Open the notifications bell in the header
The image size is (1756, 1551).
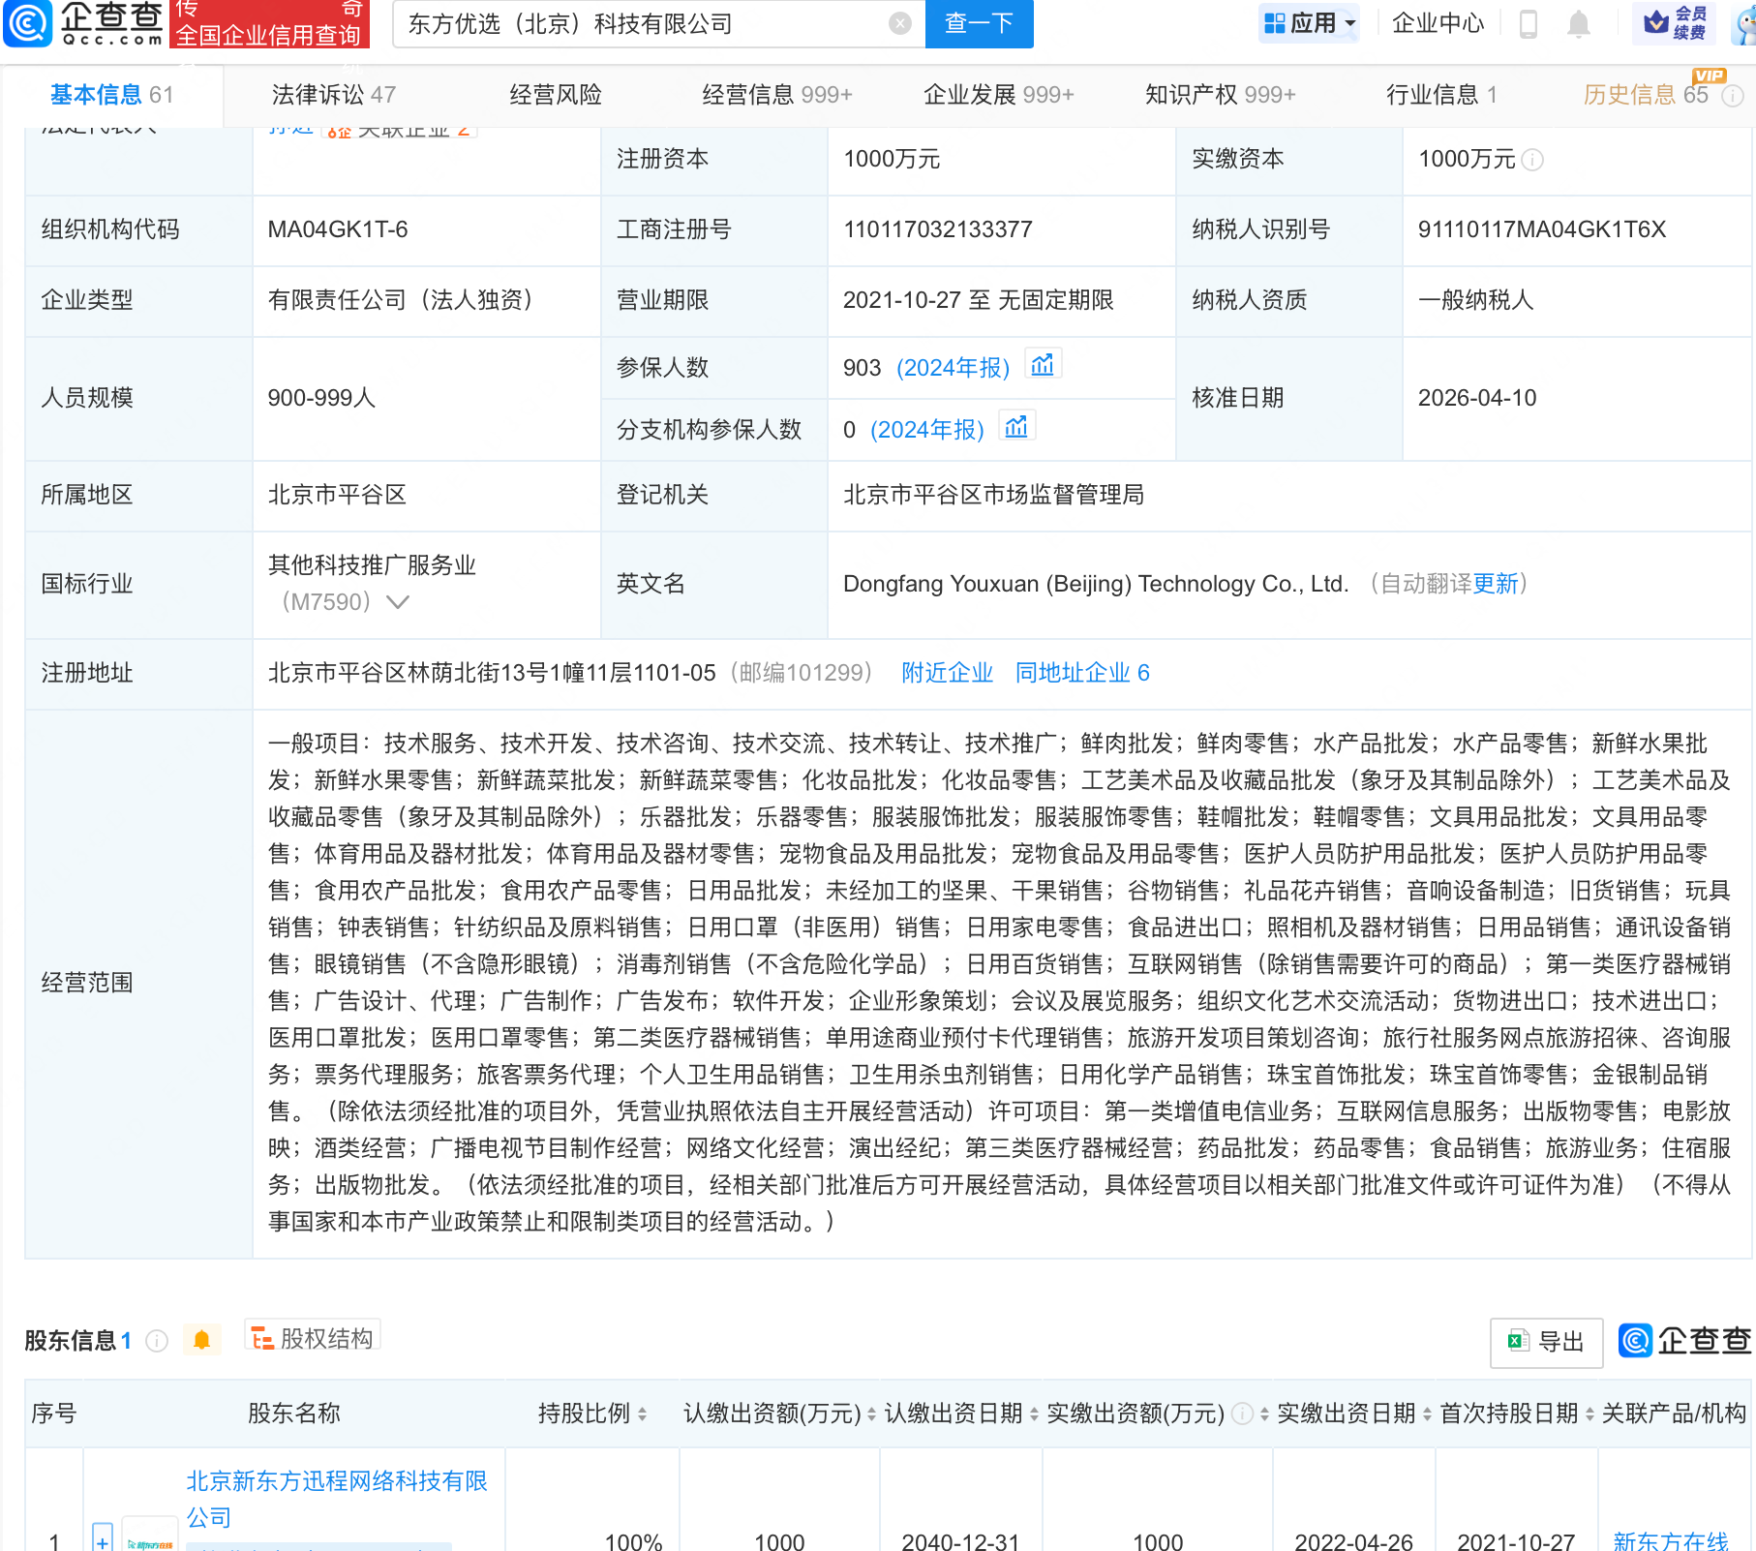pos(1579,24)
